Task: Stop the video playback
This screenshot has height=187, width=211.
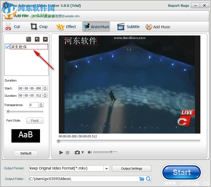Action: point(68,152)
